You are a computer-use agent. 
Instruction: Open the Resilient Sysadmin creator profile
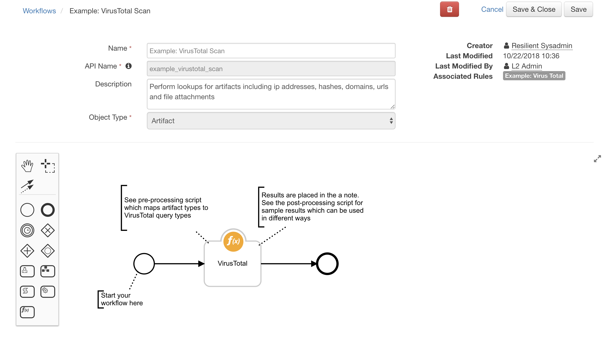(542, 46)
